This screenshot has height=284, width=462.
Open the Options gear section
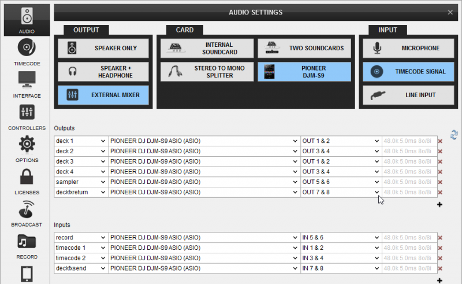coord(27,148)
